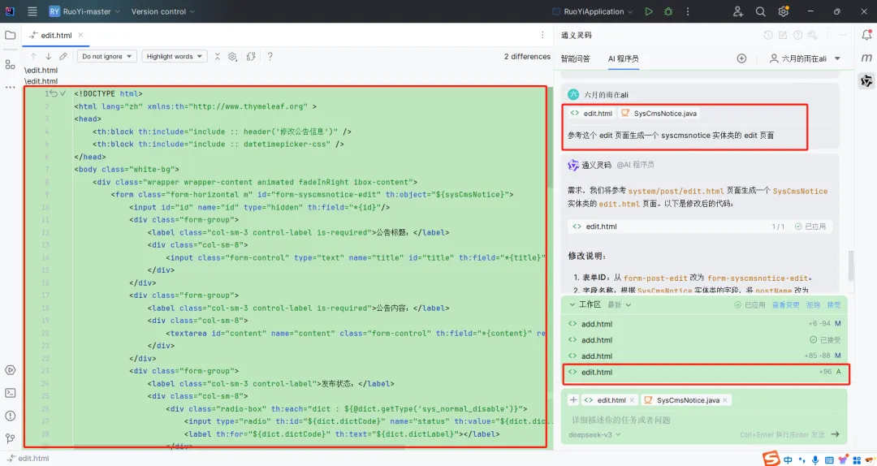
Task: Remove SysCmsNotice.java from chat context
Action: coord(725,400)
